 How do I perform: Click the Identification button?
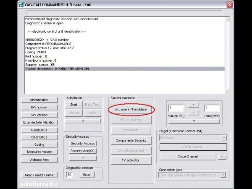click(39, 100)
